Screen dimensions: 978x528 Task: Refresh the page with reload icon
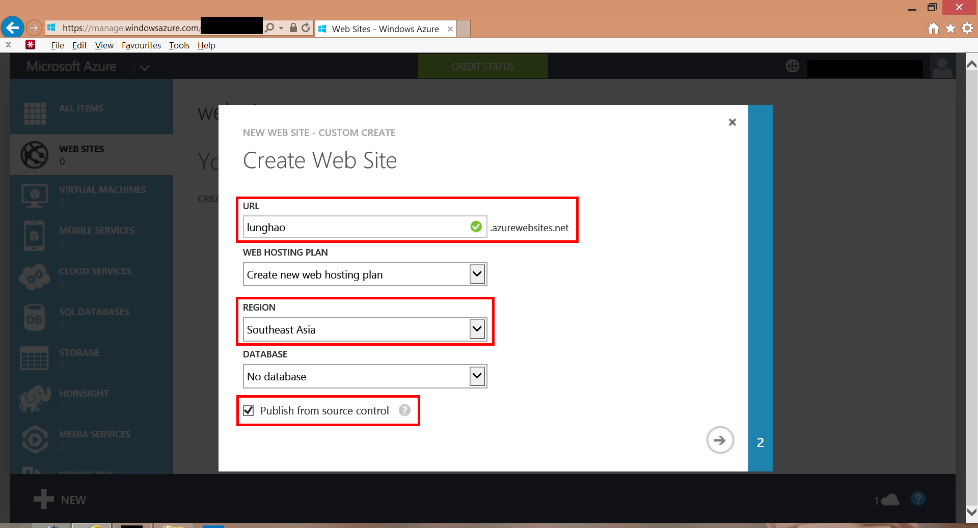tap(306, 27)
